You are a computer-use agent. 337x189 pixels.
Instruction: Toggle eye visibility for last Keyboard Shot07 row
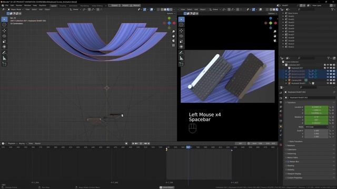[328, 83]
